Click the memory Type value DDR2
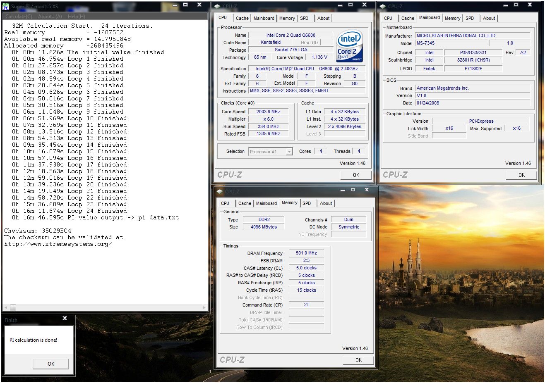 (264, 219)
